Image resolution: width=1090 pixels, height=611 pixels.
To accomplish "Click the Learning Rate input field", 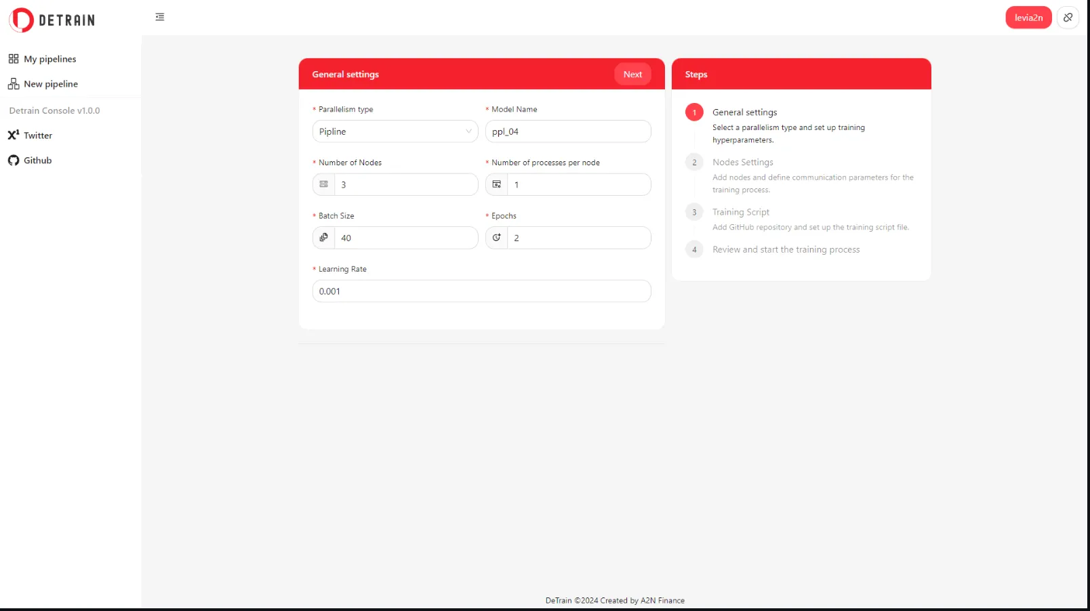I will [481, 291].
